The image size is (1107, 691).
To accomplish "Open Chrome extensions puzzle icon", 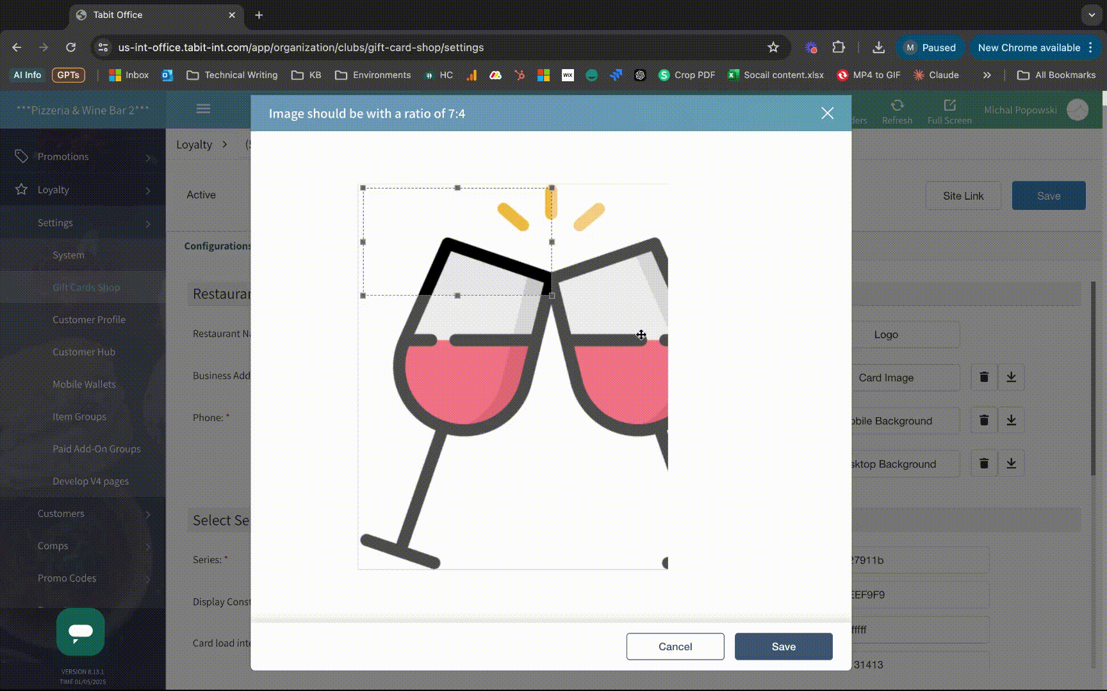I will pos(838,47).
